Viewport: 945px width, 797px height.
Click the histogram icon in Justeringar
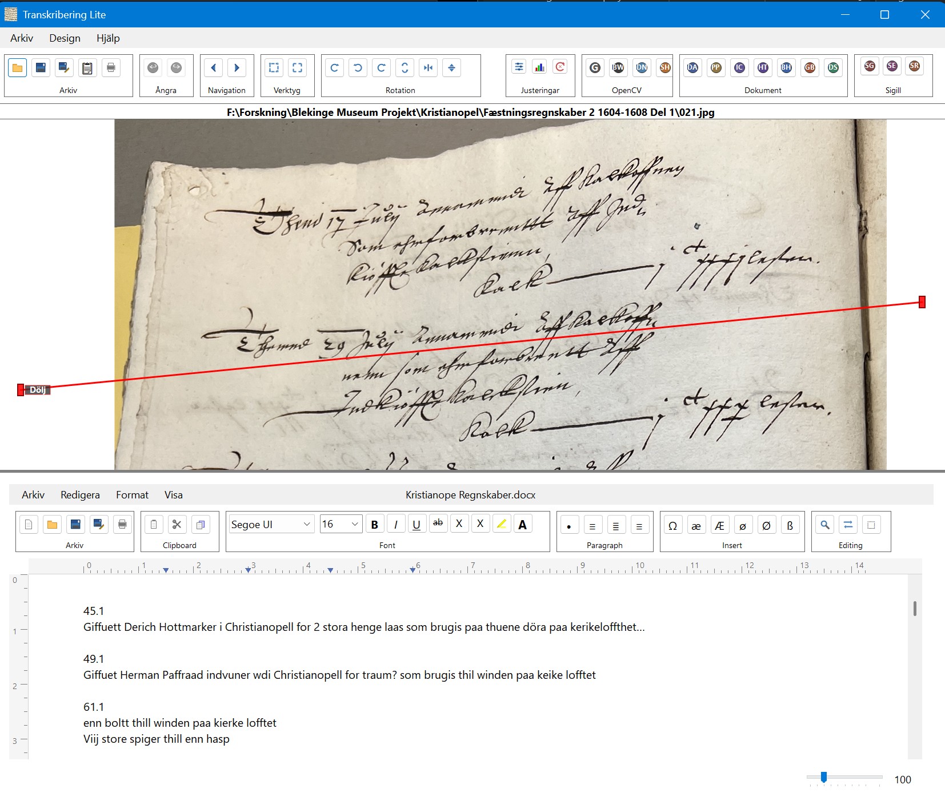pos(539,67)
